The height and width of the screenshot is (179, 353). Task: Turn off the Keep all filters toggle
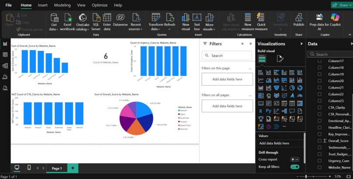(295, 167)
